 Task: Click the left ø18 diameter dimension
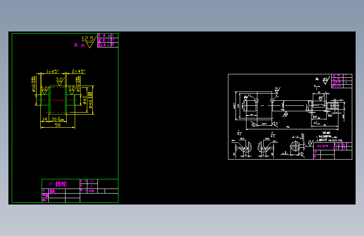tap(34, 84)
